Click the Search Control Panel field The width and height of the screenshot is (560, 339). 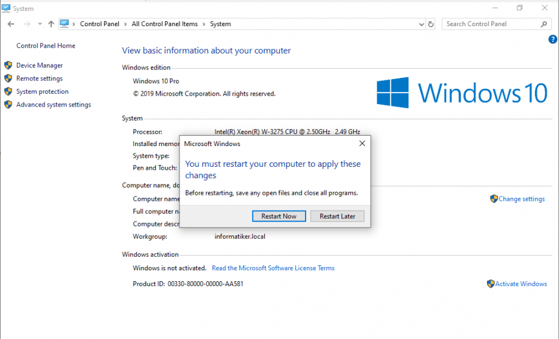pos(496,24)
